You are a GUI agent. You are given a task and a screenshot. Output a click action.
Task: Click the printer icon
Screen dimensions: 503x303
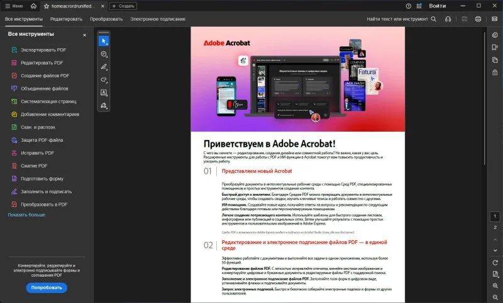point(478,19)
